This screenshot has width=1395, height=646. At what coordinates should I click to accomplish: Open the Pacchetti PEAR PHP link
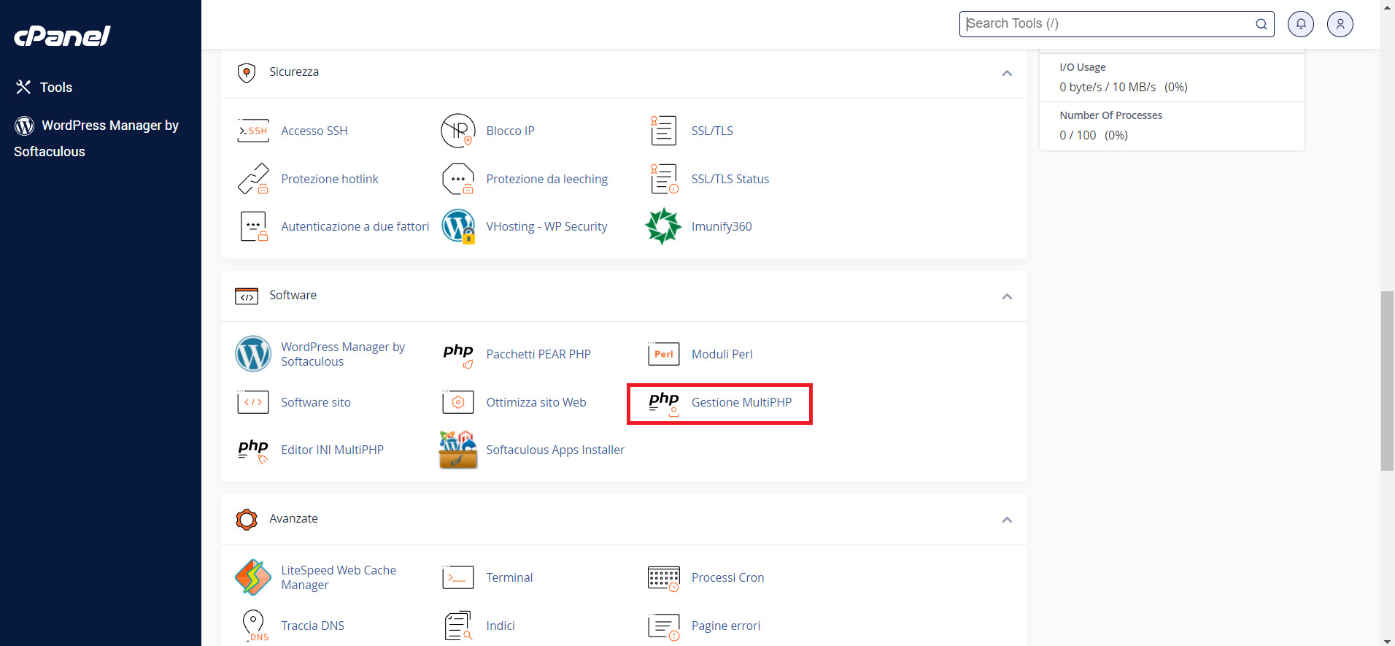tap(538, 354)
